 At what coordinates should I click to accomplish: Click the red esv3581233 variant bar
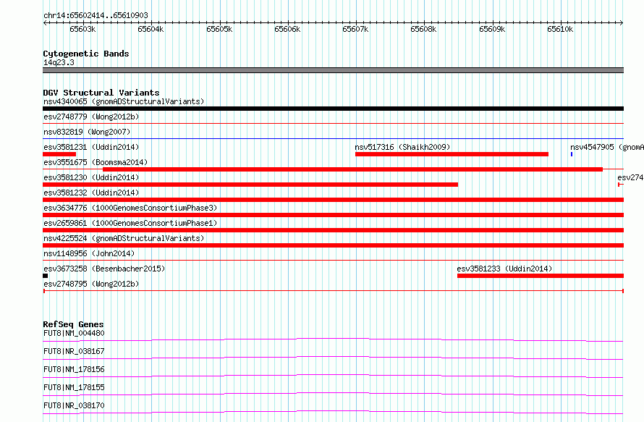point(541,276)
